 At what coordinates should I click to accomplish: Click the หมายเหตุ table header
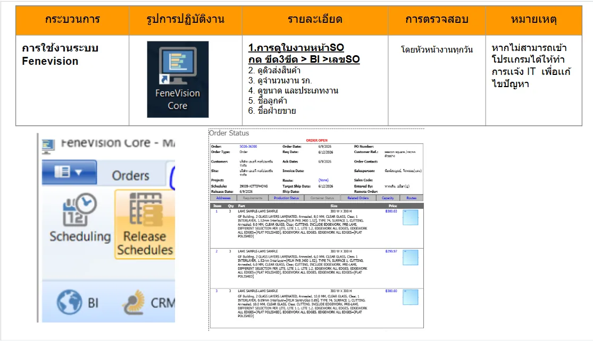(x=533, y=19)
